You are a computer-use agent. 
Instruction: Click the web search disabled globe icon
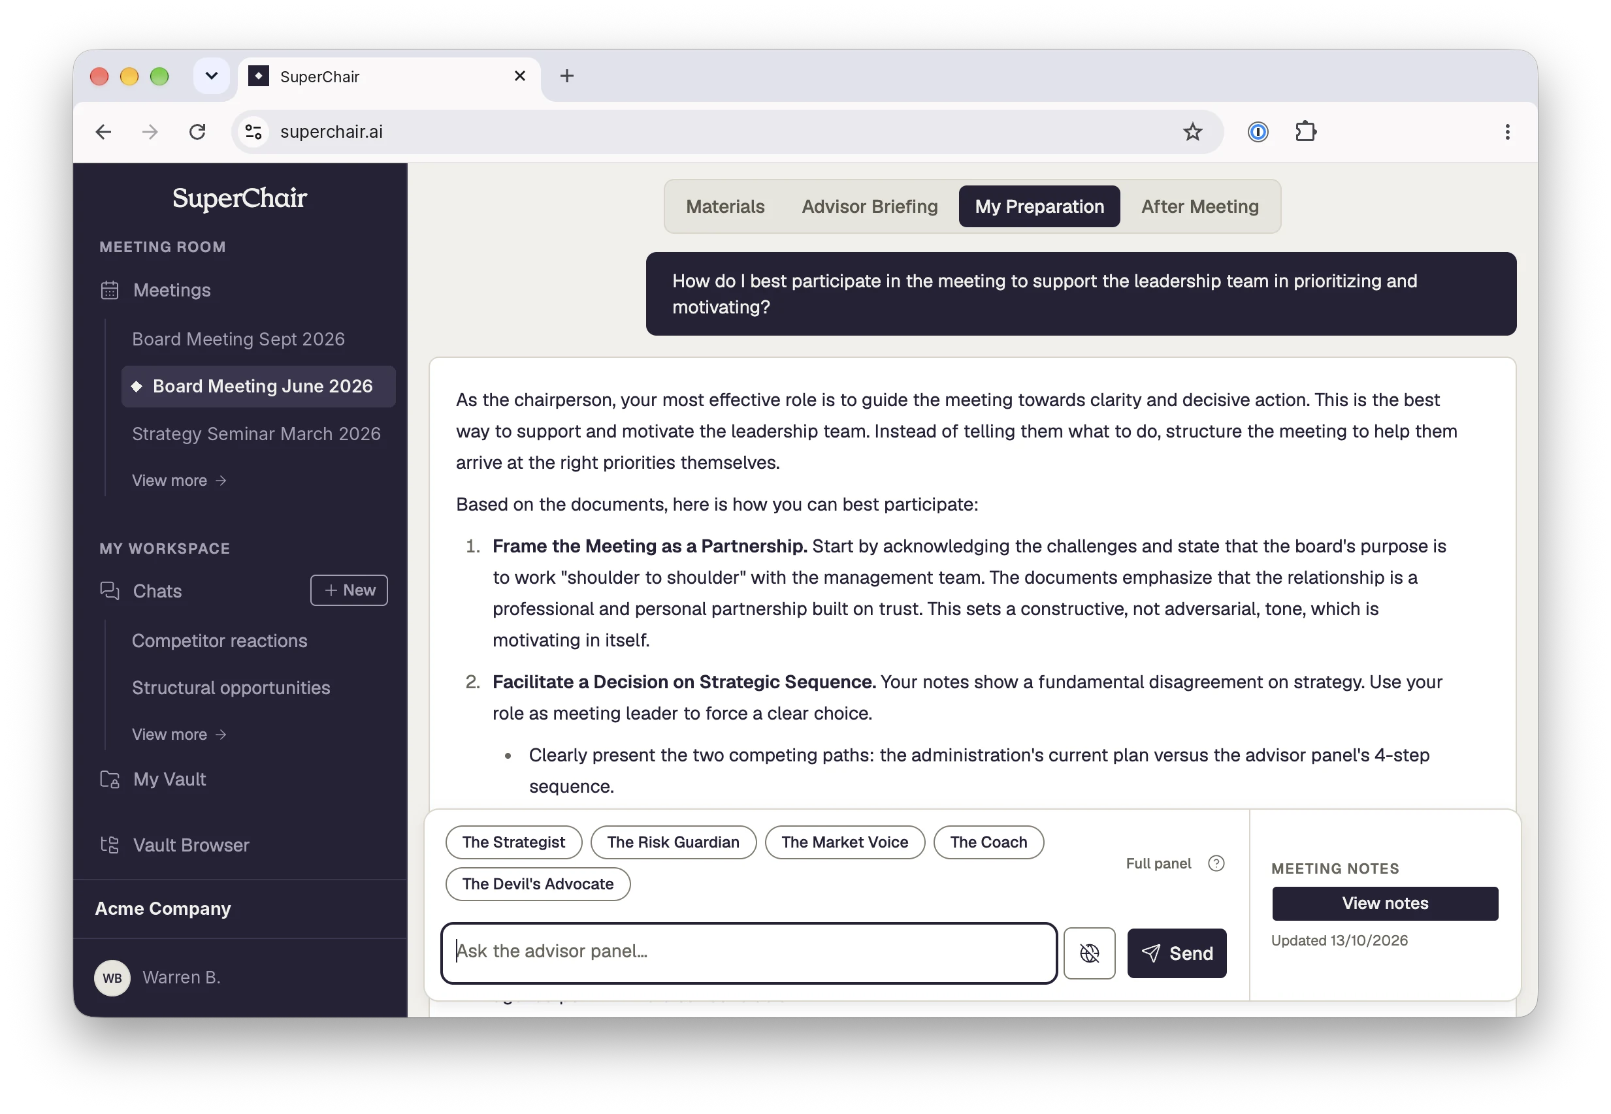[1088, 953]
